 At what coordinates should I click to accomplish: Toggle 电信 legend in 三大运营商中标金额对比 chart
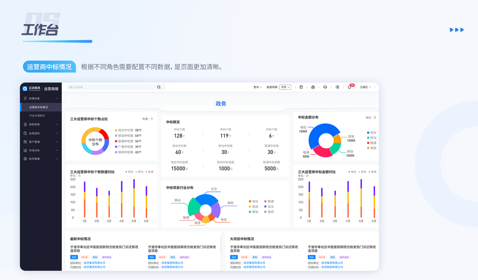pos(352,172)
